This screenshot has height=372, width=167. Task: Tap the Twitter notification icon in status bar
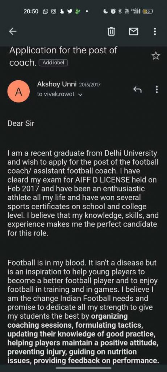coord(70,11)
